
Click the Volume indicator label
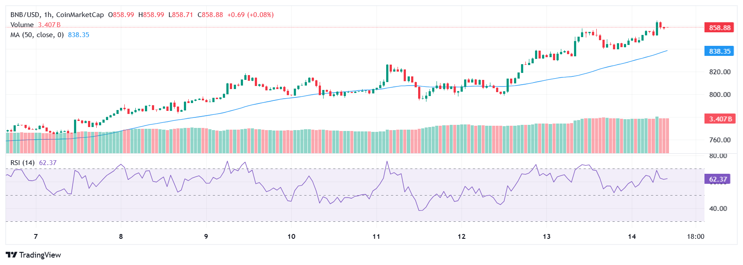(22, 25)
